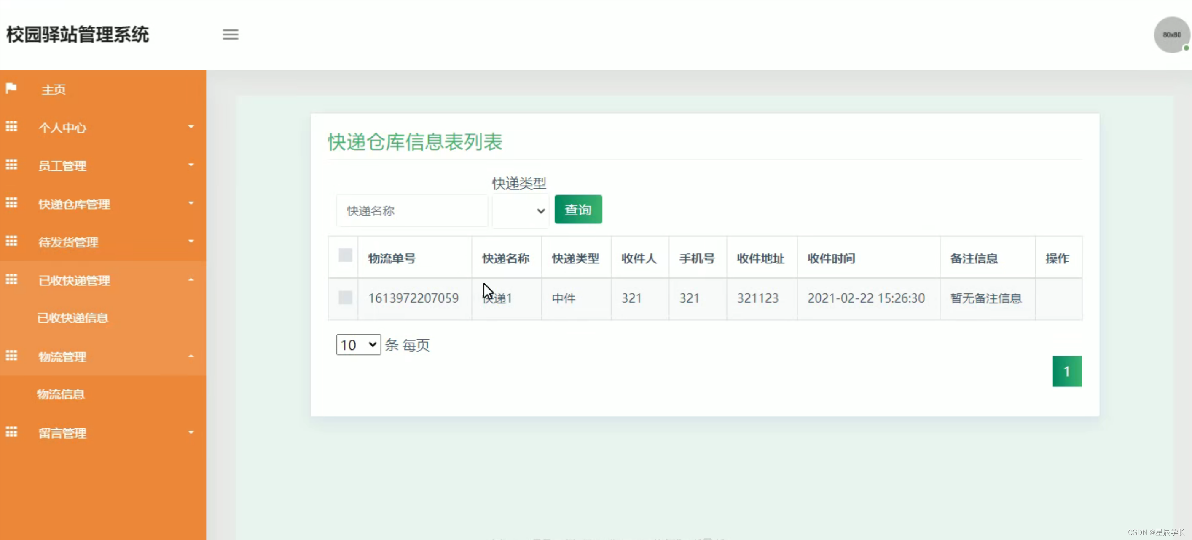Click the grid icon beside 待发货管理
The image size is (1192, 540).
pyautogui.click(x=11, y=241)
